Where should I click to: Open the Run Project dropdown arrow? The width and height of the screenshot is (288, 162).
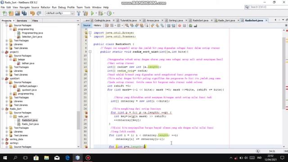[x=96, y=13]
